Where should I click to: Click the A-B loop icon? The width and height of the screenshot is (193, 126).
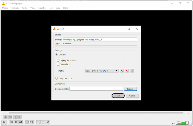coord(15,117)
